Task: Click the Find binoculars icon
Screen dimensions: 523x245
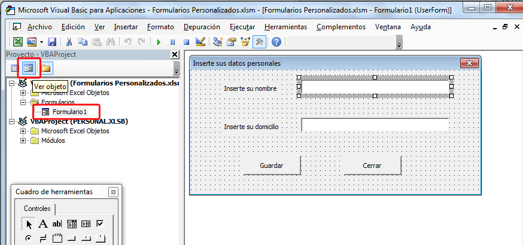Action: 110,42
